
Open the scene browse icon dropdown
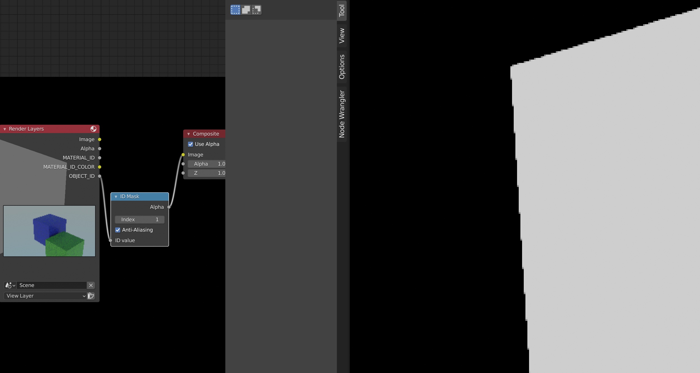(10, 285)
